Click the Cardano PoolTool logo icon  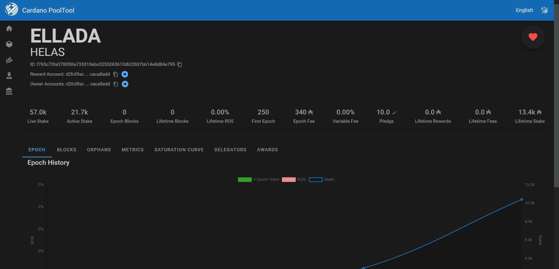12,9
